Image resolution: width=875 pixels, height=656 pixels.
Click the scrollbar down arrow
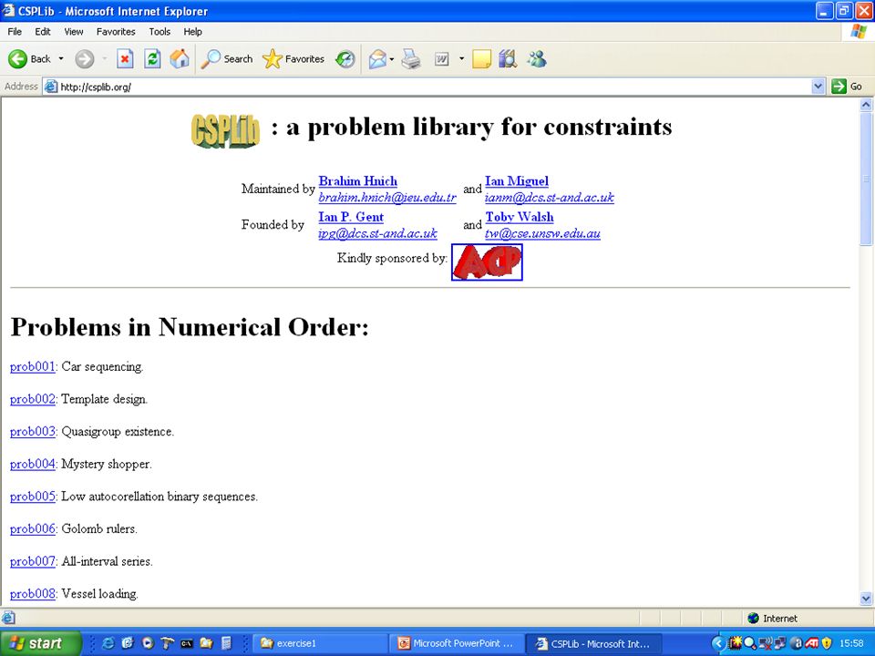click(x=866, y=599)
